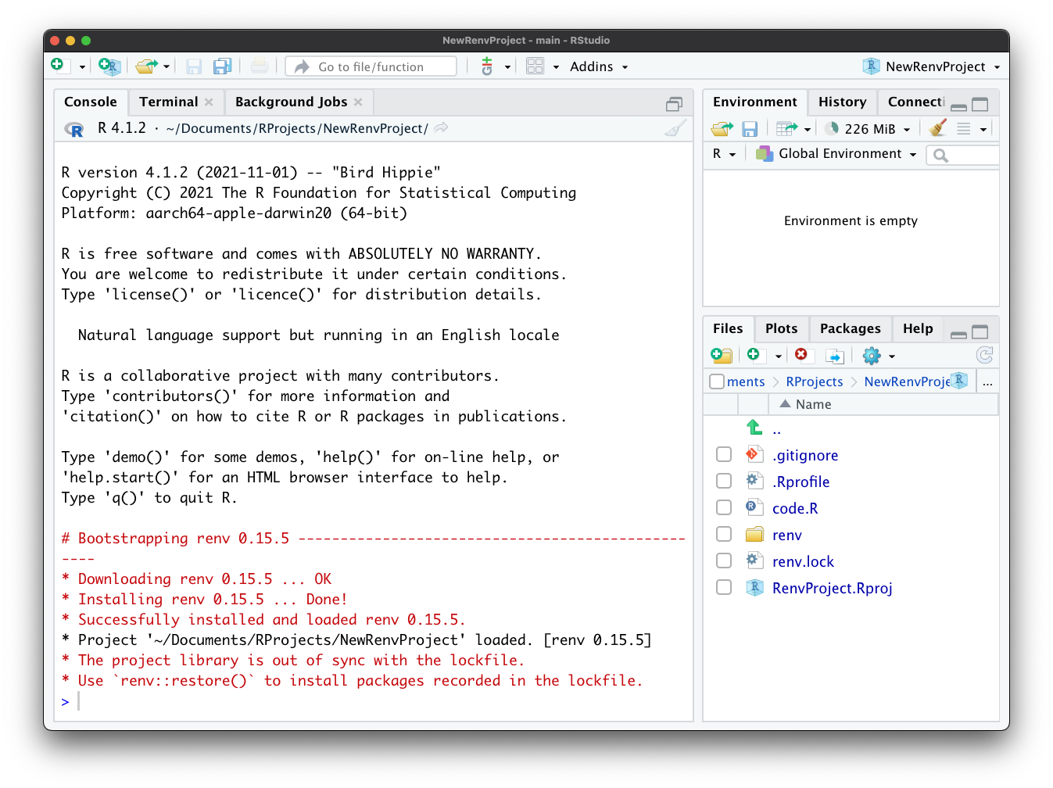Image resolution: width=1053 pixels, height=788 pixels.
Task: Open the version control (Git) toolbar icon
Action: (487, 66)
